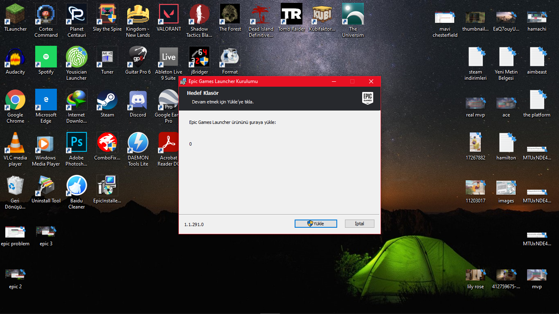Open Acrobat Reader DC shortcut
The image size is (559, 314).
click(168, 149)
